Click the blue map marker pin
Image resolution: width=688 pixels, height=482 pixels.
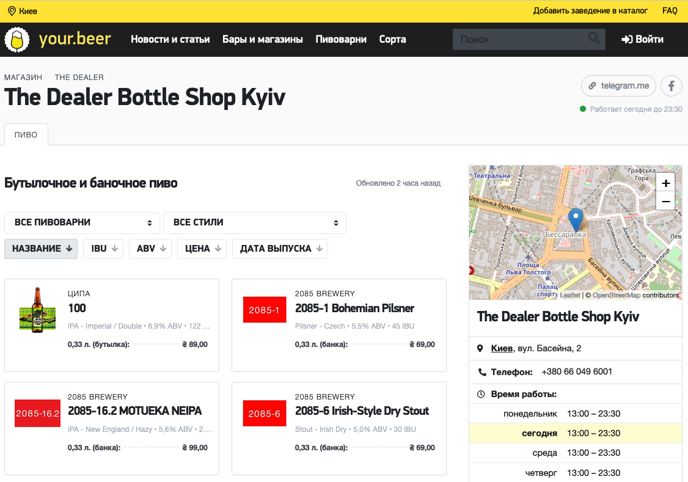pos(576,219)
